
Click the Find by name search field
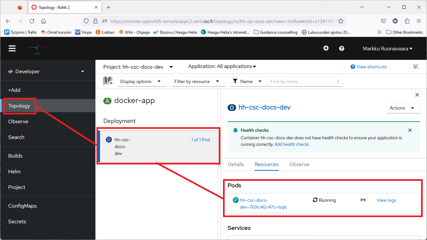coord(301,81)
